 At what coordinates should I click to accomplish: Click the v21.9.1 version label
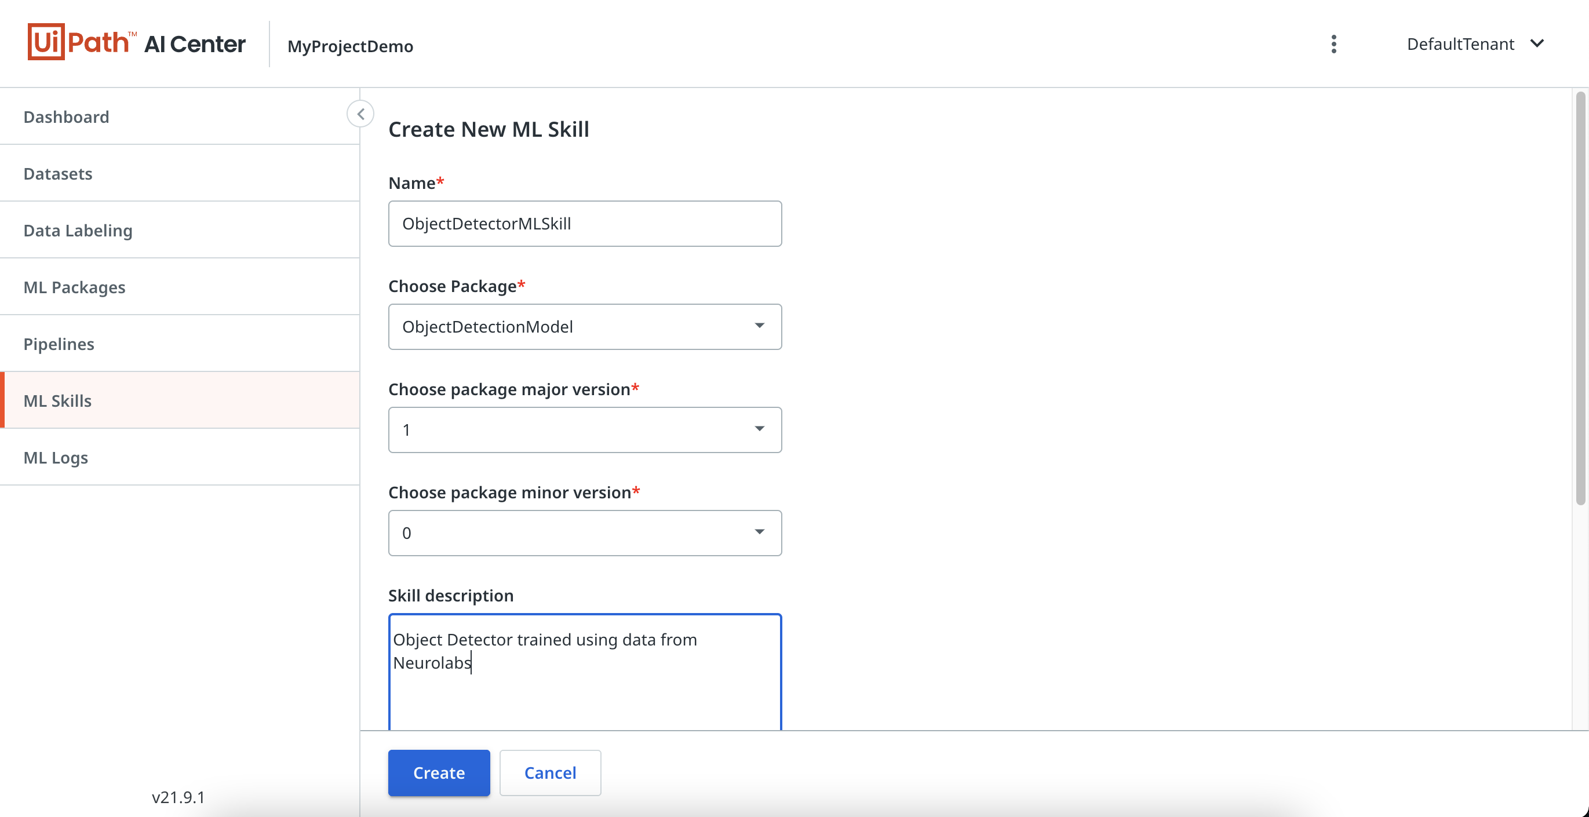click(x=178, y=797)
